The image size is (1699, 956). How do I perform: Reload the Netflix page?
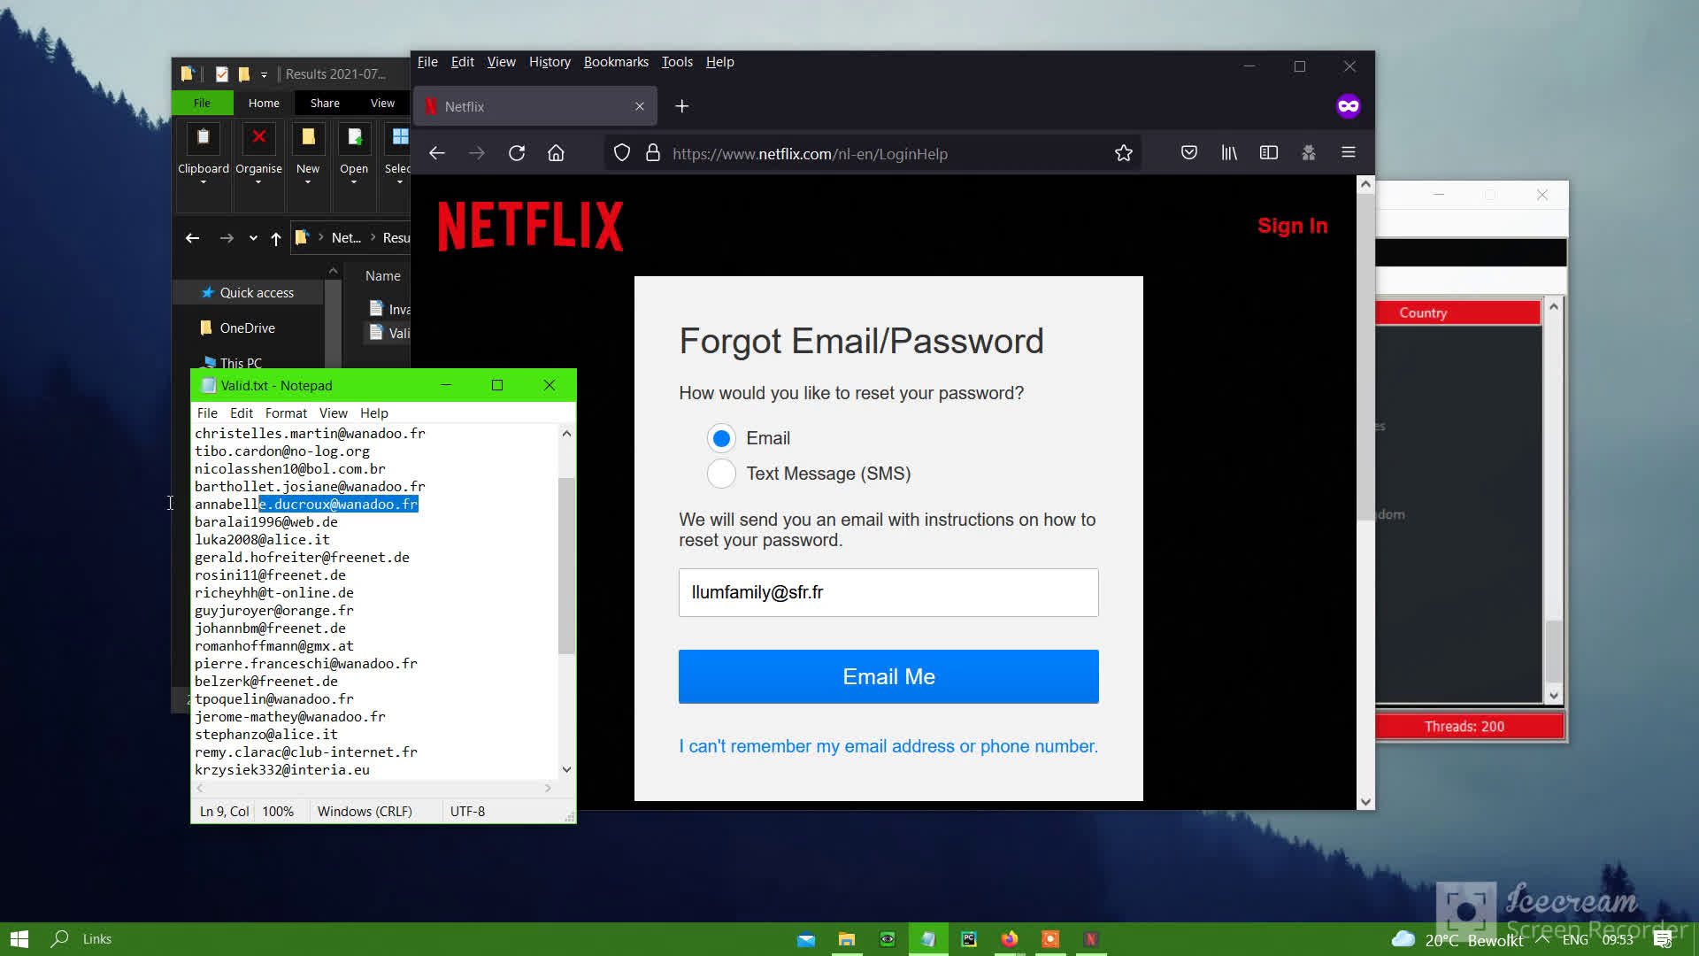517,152
